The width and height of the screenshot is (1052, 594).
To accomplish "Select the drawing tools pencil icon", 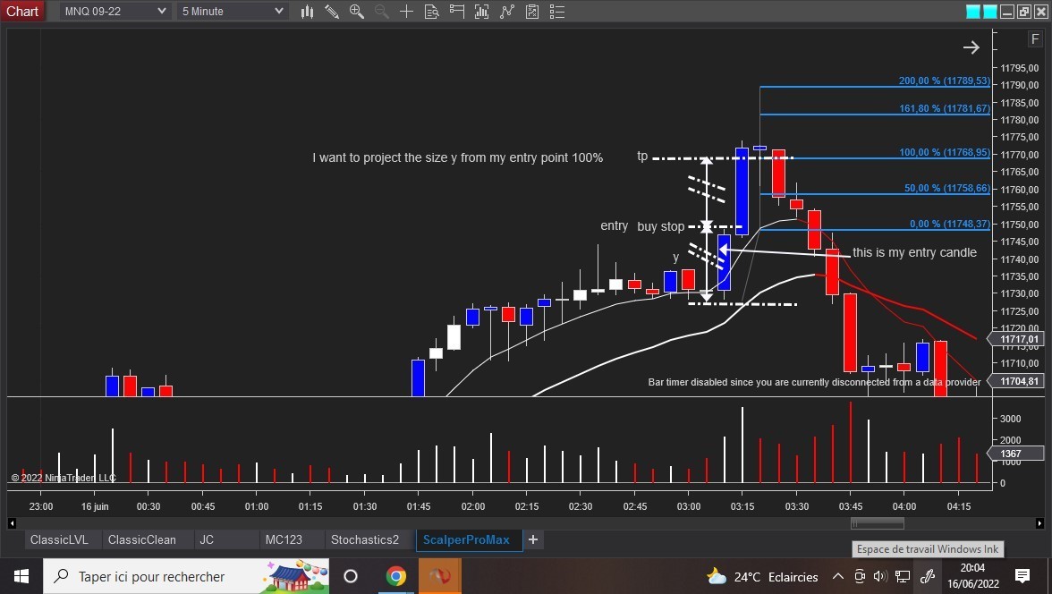I will coord(331,12).
